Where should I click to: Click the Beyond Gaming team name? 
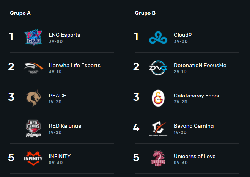(193, 126)
